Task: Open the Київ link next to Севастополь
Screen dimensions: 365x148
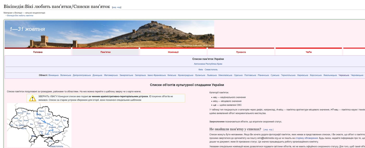Action: (x=200, y=70)
